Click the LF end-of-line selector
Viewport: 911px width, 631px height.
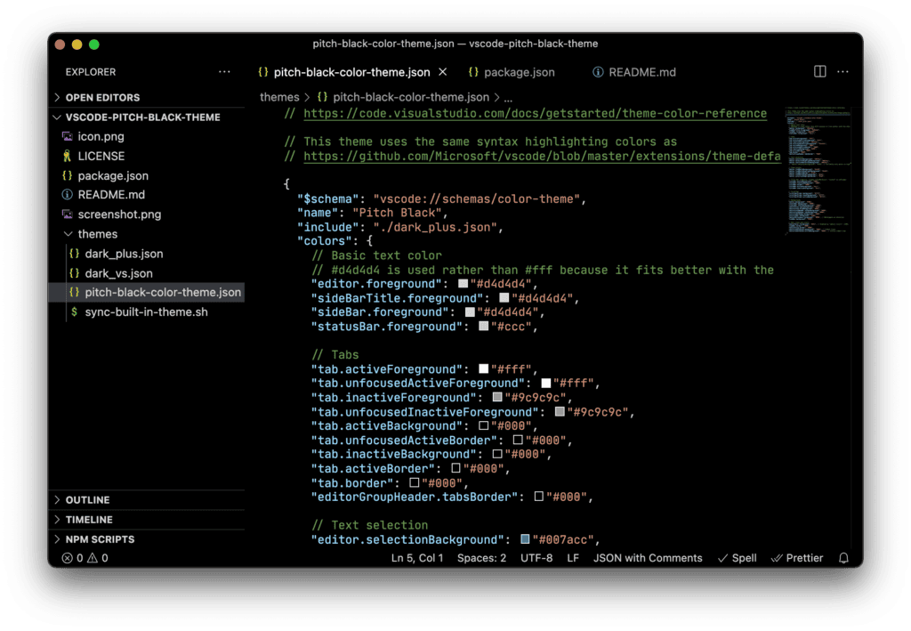573,558
